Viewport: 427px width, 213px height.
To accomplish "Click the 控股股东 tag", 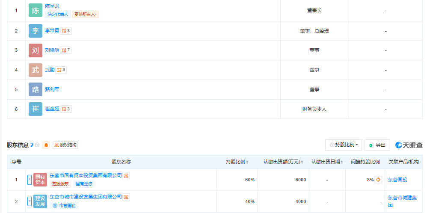I will click(x=60, y=184).
